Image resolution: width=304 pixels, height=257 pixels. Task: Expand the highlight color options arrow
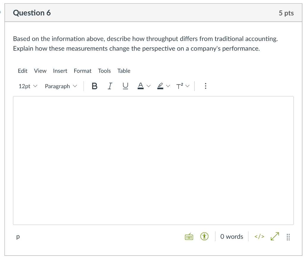168,86
